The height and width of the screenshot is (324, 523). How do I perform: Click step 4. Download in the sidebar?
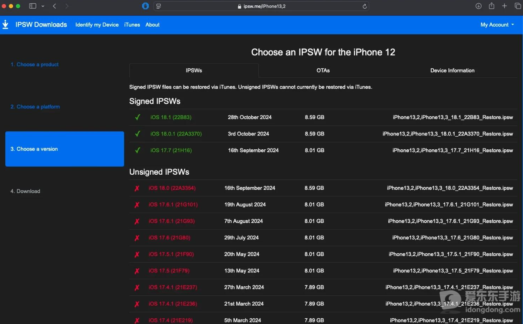click(x=25, y=191)
